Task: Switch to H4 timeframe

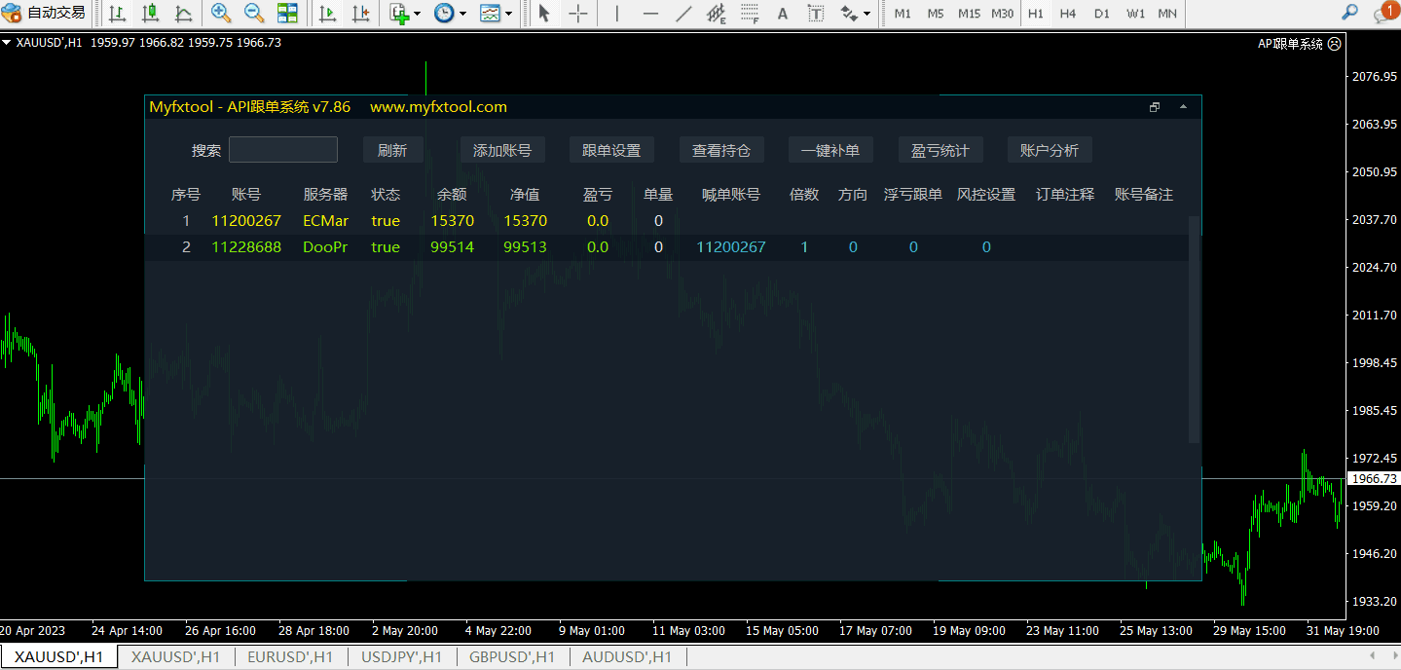Action: point(1068,14)
